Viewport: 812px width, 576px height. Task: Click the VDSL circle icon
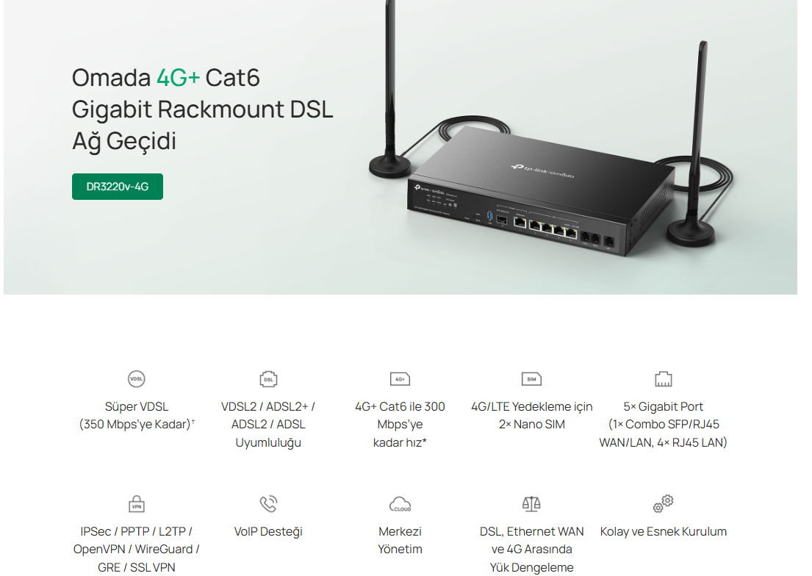136,378
